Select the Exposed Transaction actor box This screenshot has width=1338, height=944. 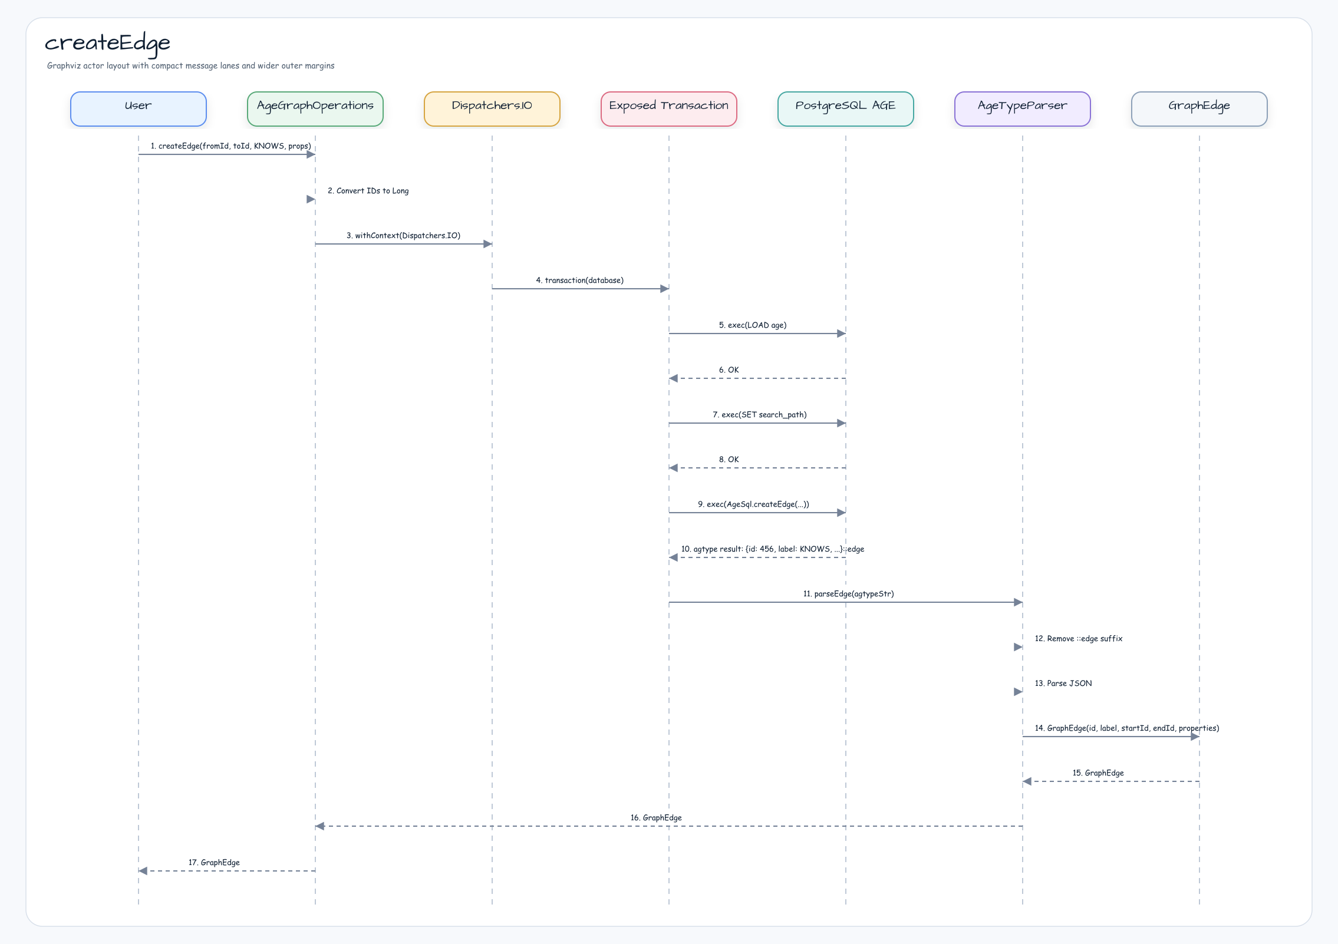[x=669, y=109]
